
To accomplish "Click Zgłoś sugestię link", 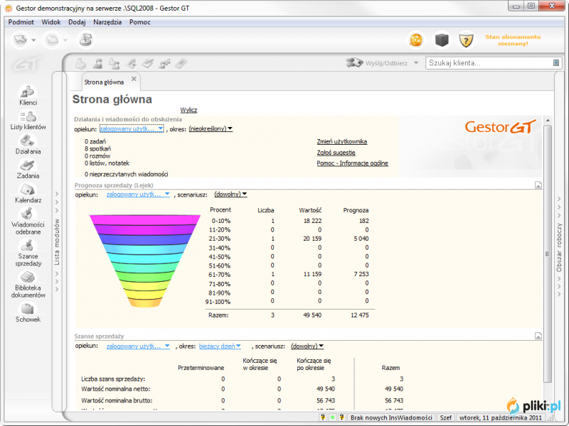I will pos(336,153).
